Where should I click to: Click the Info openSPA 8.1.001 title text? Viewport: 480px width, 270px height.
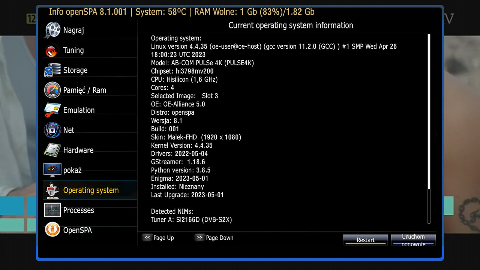tap(88, 12)
